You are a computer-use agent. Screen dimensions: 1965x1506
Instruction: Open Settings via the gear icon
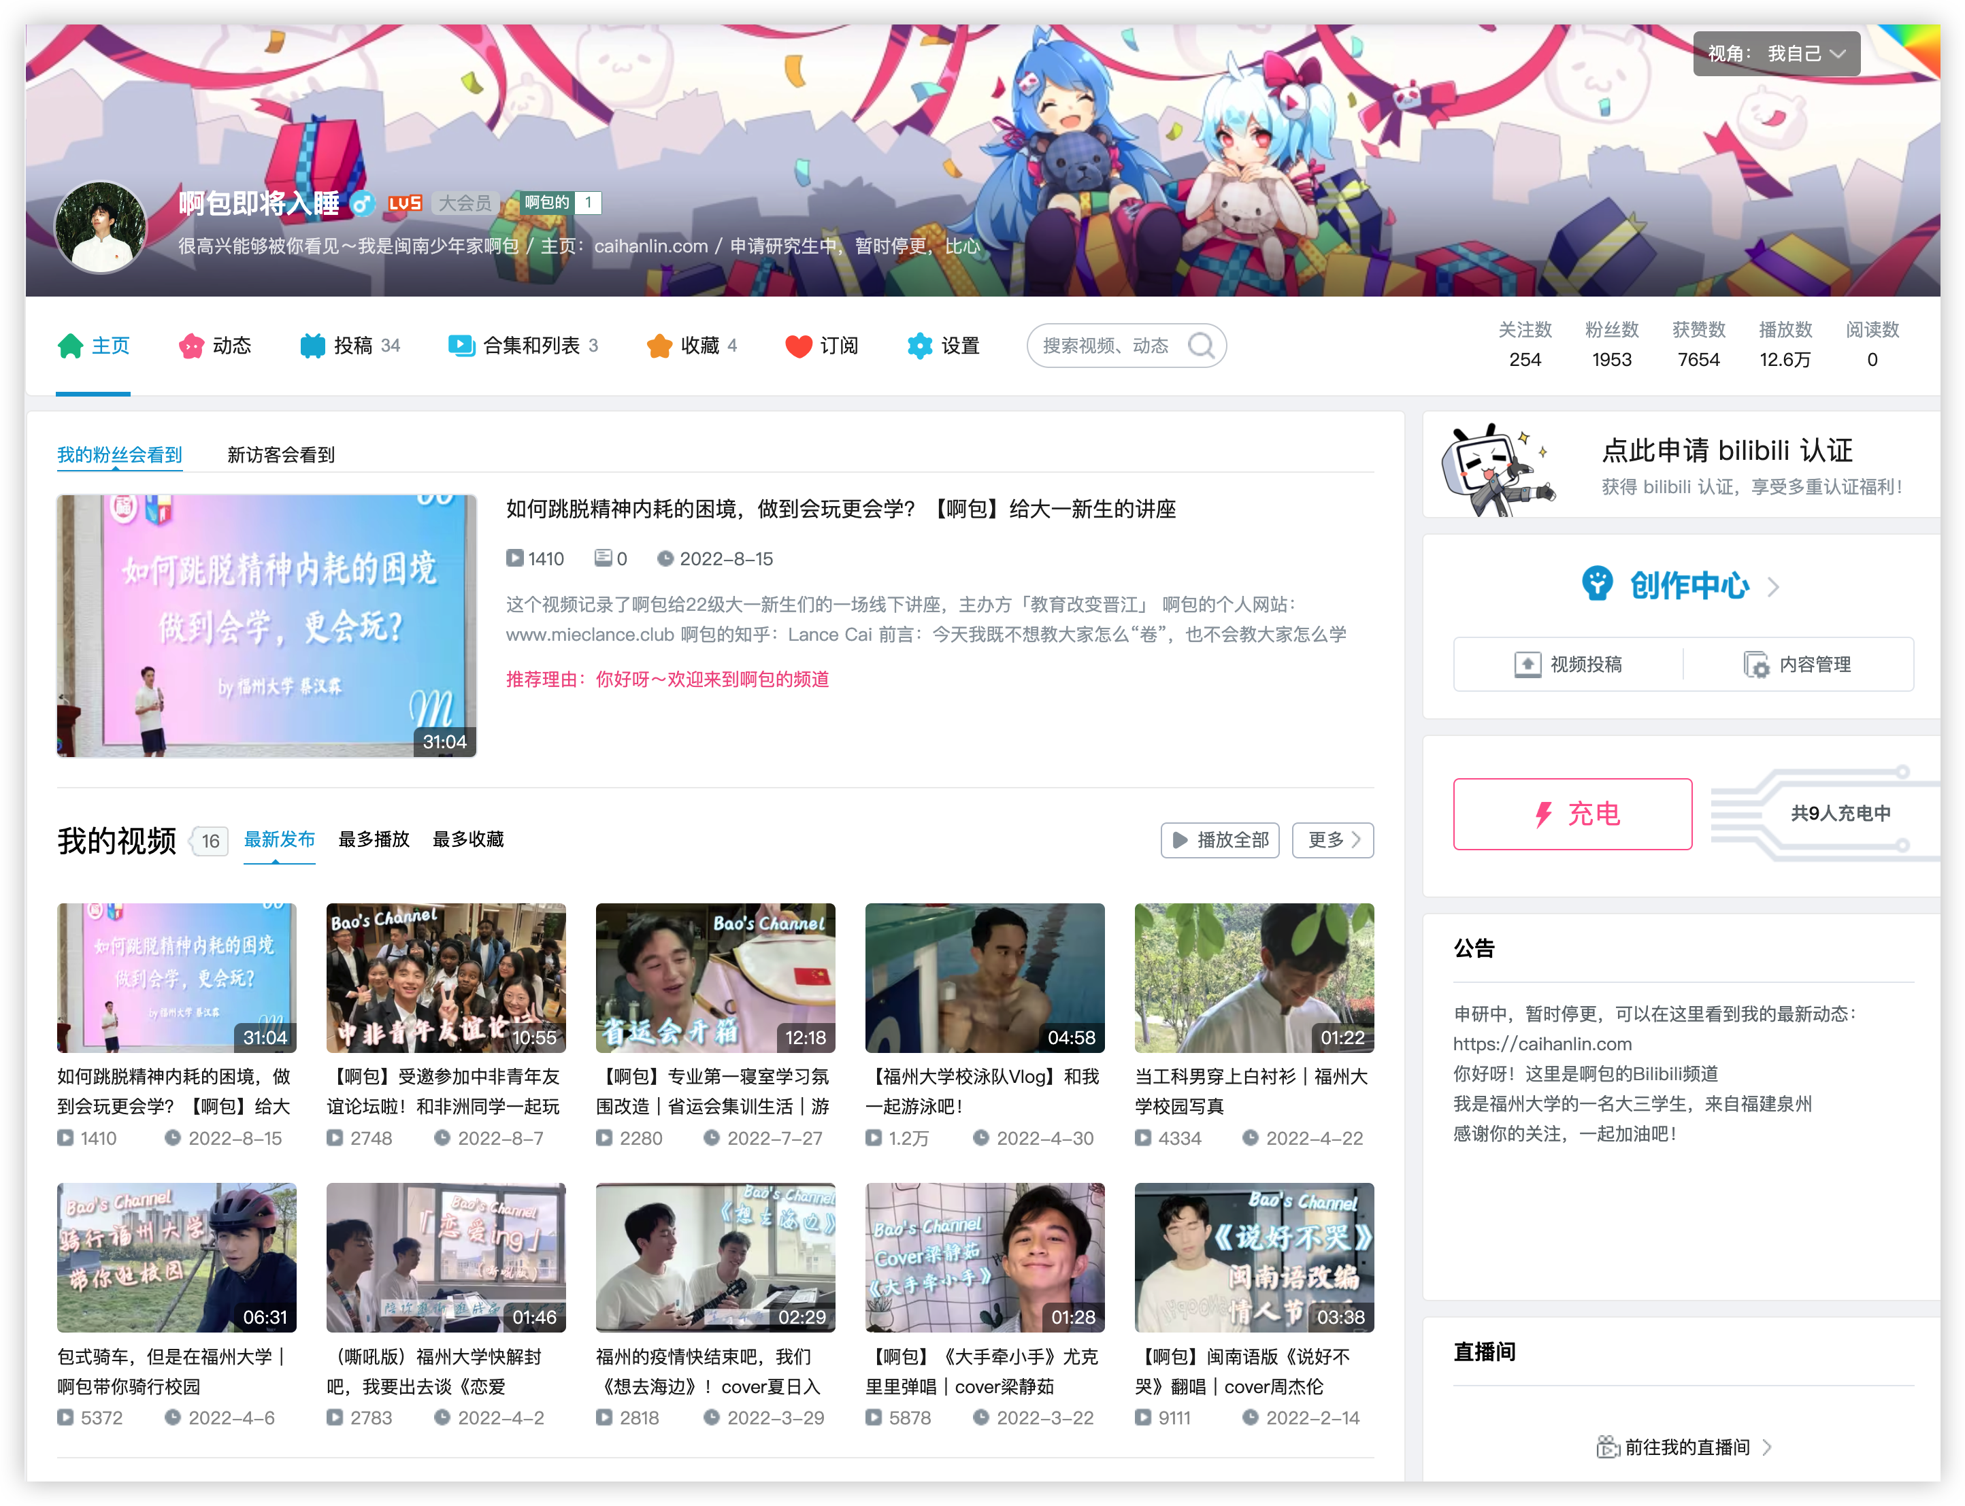[920, 345]
